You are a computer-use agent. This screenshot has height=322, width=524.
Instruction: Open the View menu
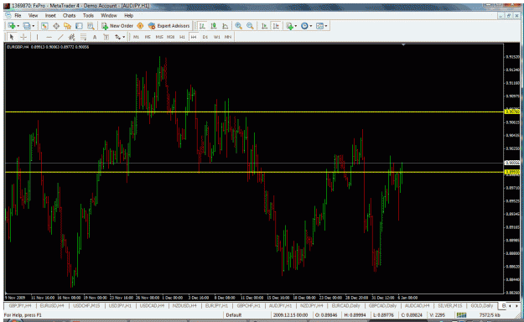pos(33,16)
